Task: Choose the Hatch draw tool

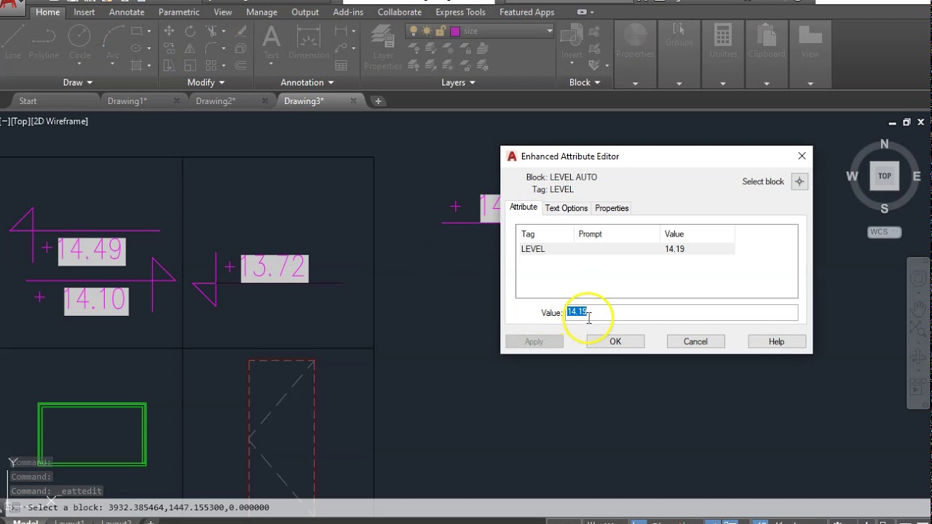Action: point(136,65)
